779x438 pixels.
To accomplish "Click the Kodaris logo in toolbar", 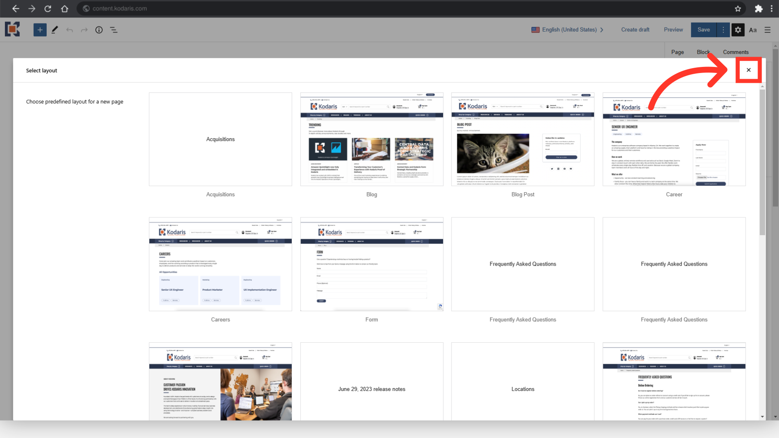I will click(12, 29).
